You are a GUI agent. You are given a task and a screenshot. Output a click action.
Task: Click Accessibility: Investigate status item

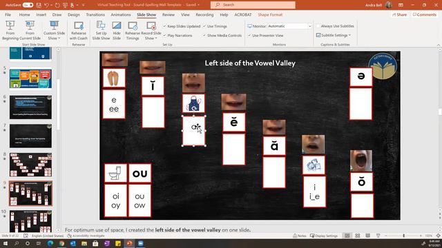pyautogui.click(x=86, y=236)
